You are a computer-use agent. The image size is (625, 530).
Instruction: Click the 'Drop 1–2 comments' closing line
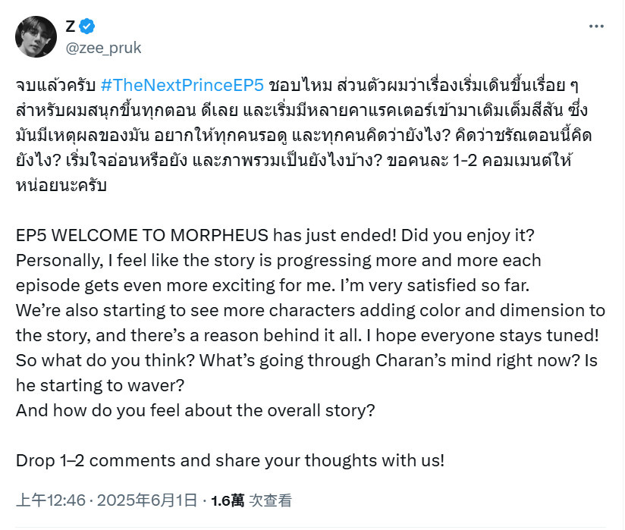[x=230, y=460]
